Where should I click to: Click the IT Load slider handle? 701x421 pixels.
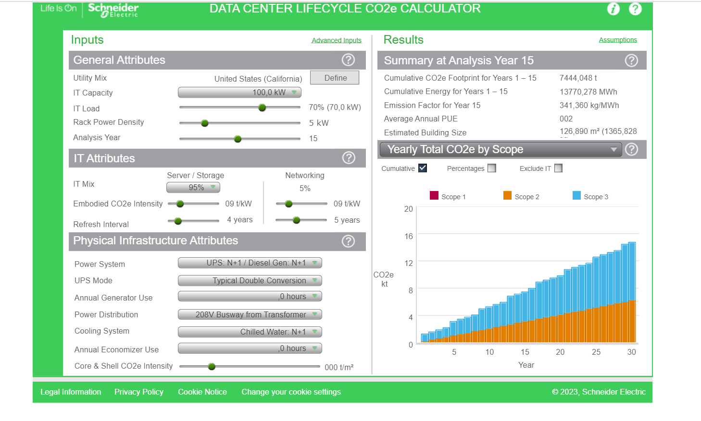pyautogui.click(x=262, y=108)
